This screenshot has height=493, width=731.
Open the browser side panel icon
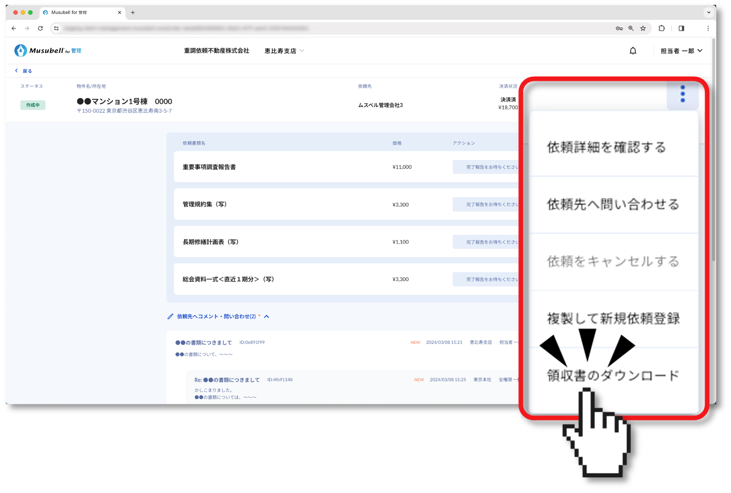click(x=681, y=28)
